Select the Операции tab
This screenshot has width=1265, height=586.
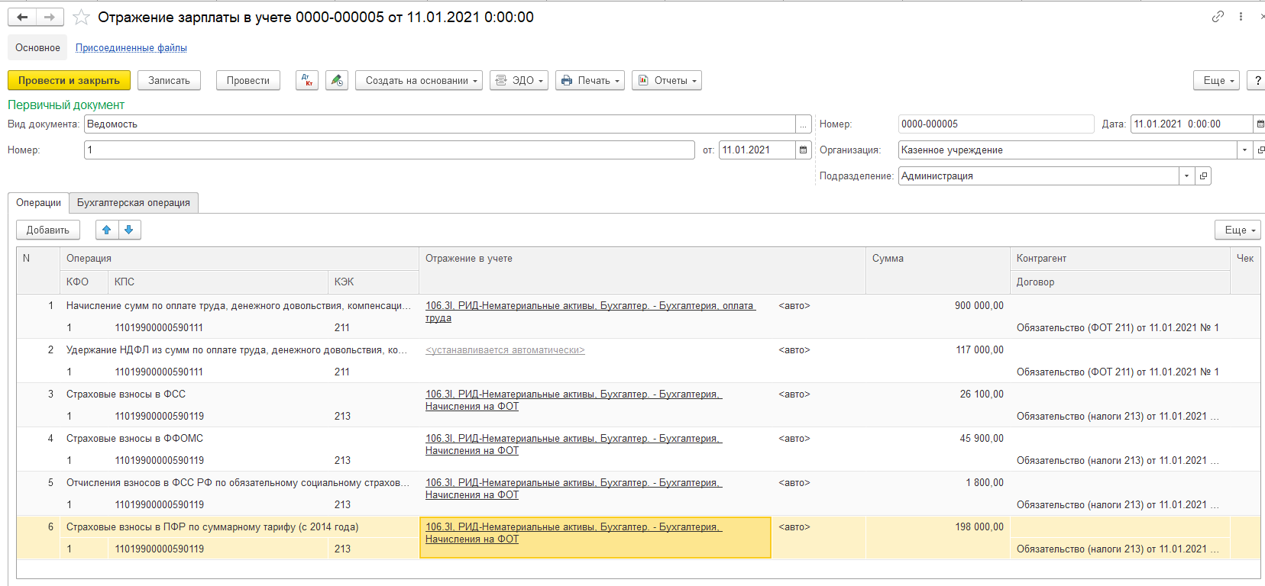38,202
